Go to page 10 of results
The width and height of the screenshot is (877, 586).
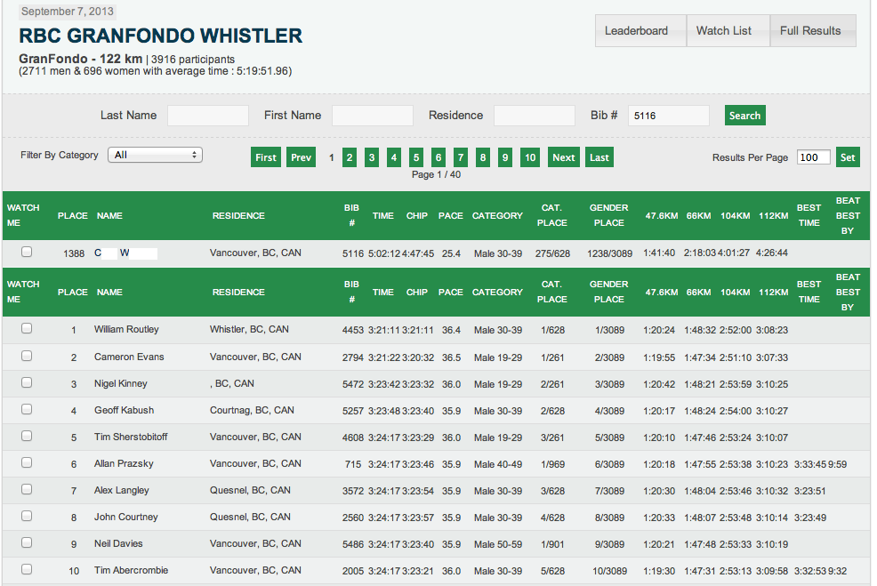530,157
